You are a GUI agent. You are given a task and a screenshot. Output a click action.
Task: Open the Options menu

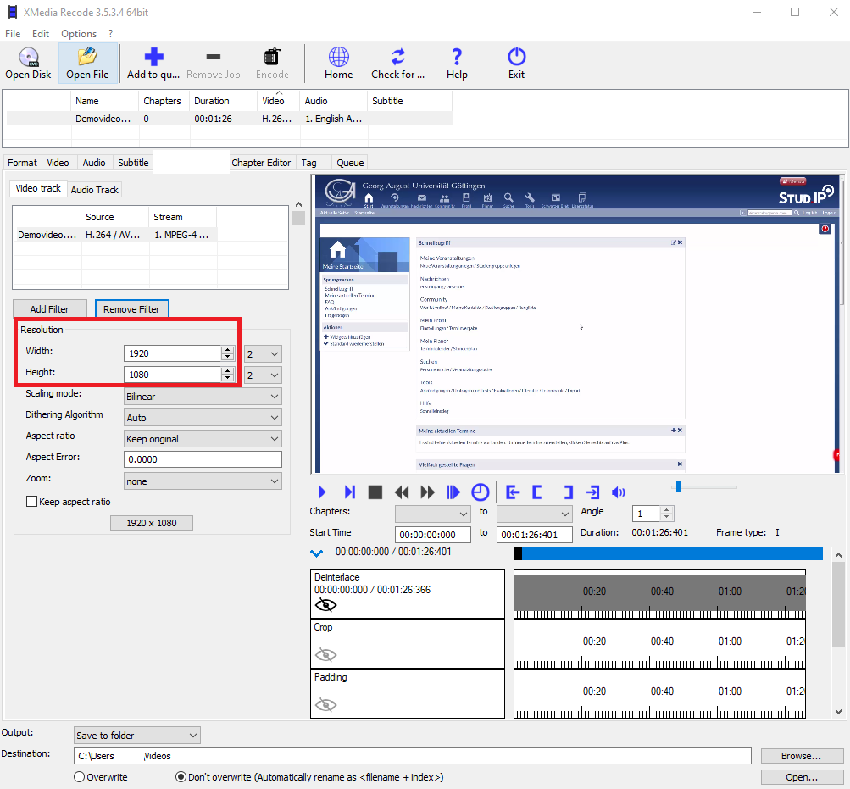click(x=79, y=34)
